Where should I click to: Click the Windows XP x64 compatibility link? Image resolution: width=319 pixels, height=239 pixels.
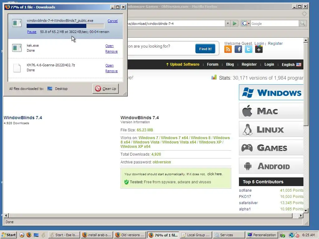[x=136, y=147]
